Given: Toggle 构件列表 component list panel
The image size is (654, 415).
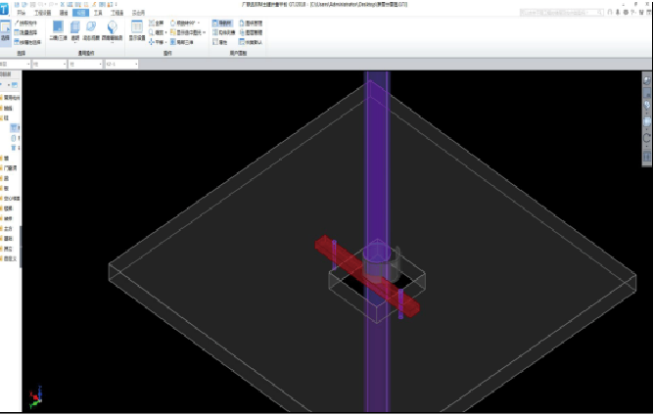Looking at the screenshot, I should [223, 32].
